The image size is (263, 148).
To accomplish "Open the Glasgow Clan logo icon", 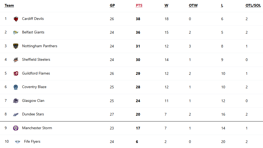I will tap(16, 101).
